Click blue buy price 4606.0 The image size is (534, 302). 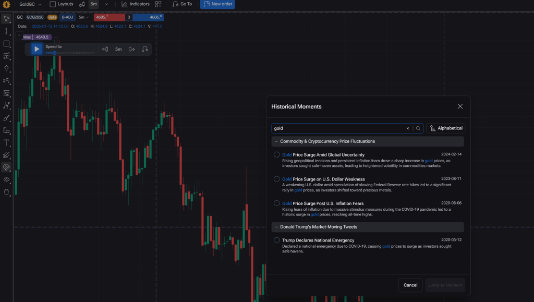(149, 17)
